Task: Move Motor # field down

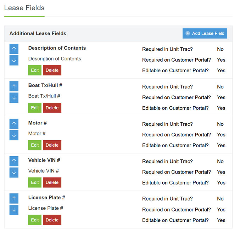Action: pos(14,135)
